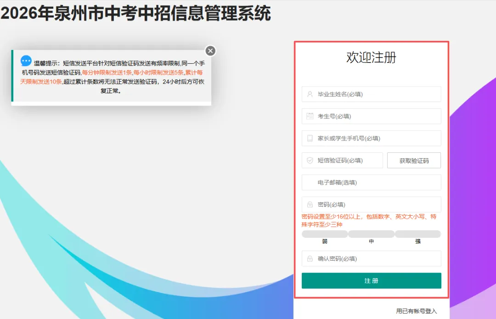
Task: Click the green 注册 button
Action: tap(372, 281)
